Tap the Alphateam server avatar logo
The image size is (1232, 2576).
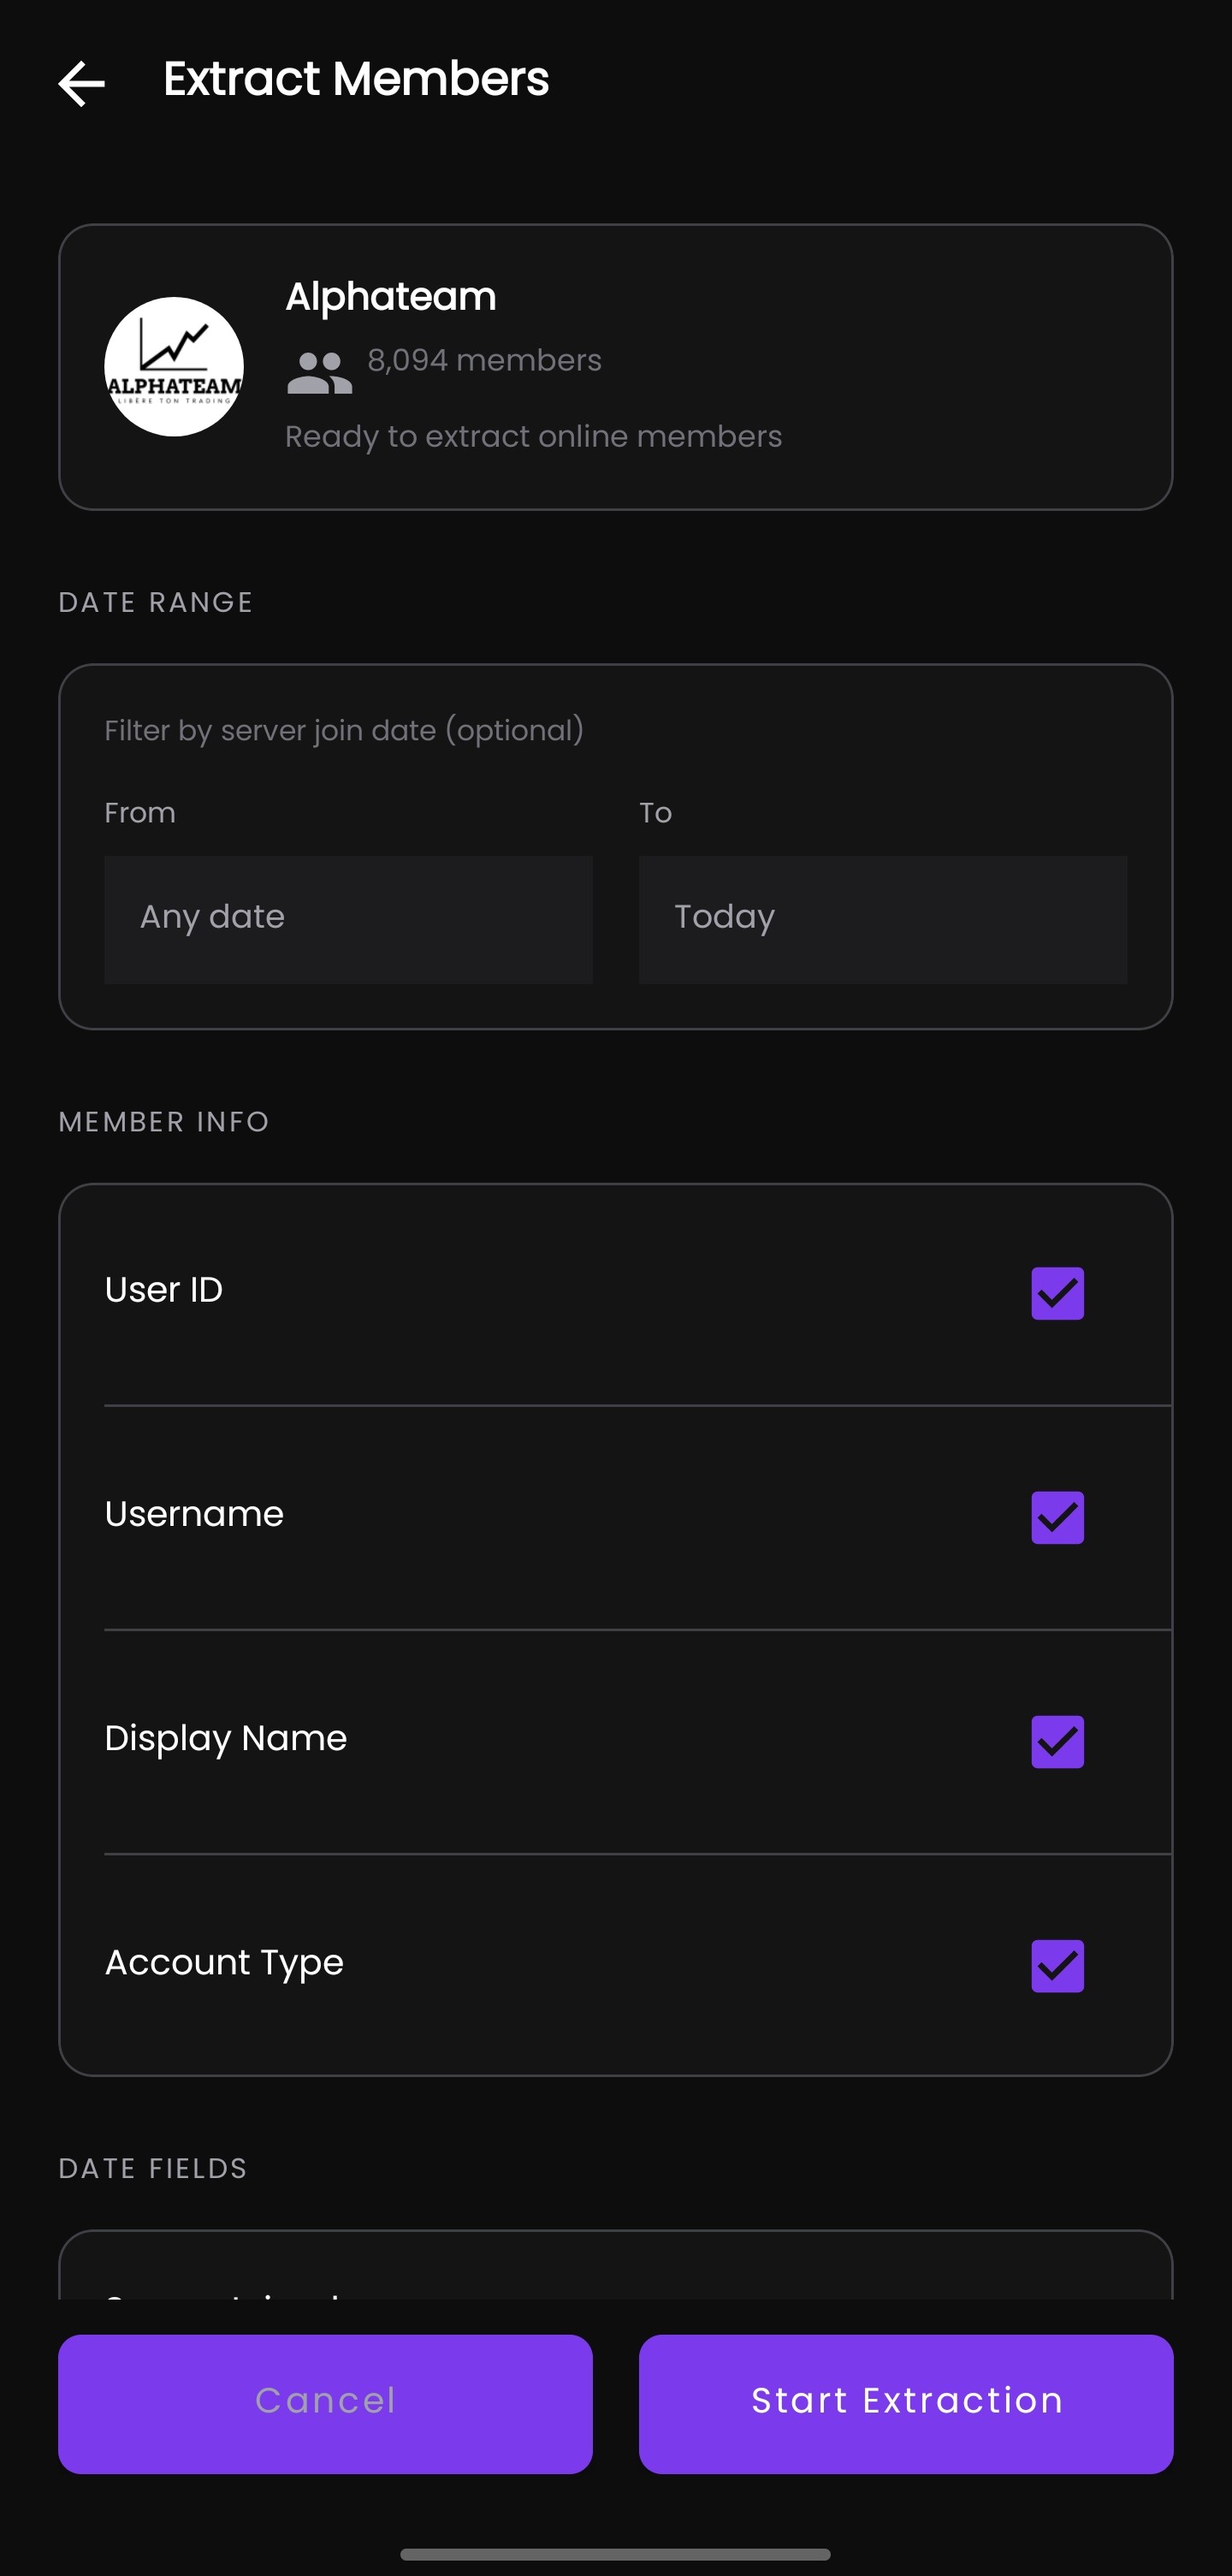(173, 368)
